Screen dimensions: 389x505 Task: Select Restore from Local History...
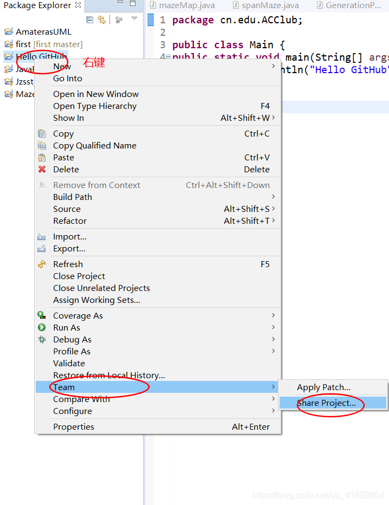(x=158, y=375)
